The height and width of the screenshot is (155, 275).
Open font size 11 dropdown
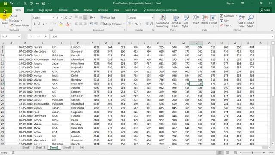[62, 18]
